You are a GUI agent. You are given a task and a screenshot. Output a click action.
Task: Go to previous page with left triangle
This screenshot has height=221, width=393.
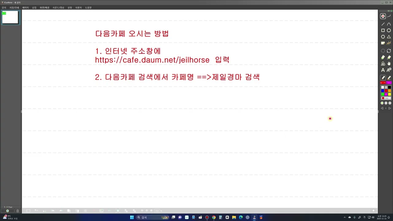382,108
